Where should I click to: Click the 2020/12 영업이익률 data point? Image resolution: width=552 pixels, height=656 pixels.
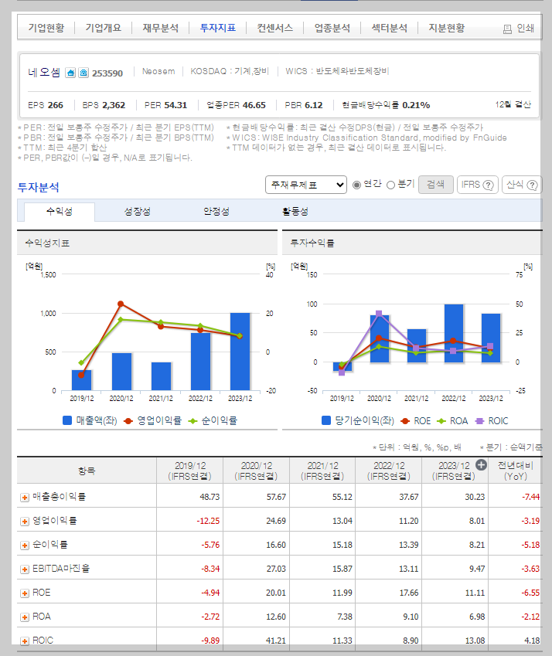tap(121, 304)
